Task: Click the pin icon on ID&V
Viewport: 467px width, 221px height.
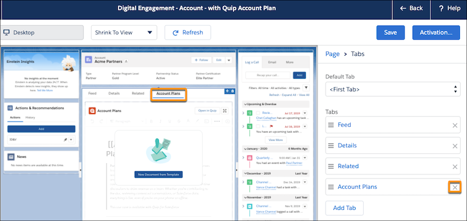Action: tap(65, 139)
